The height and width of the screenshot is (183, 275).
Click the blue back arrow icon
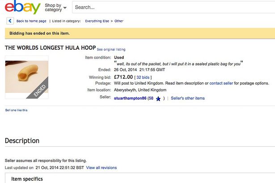[x=10, y=21]
